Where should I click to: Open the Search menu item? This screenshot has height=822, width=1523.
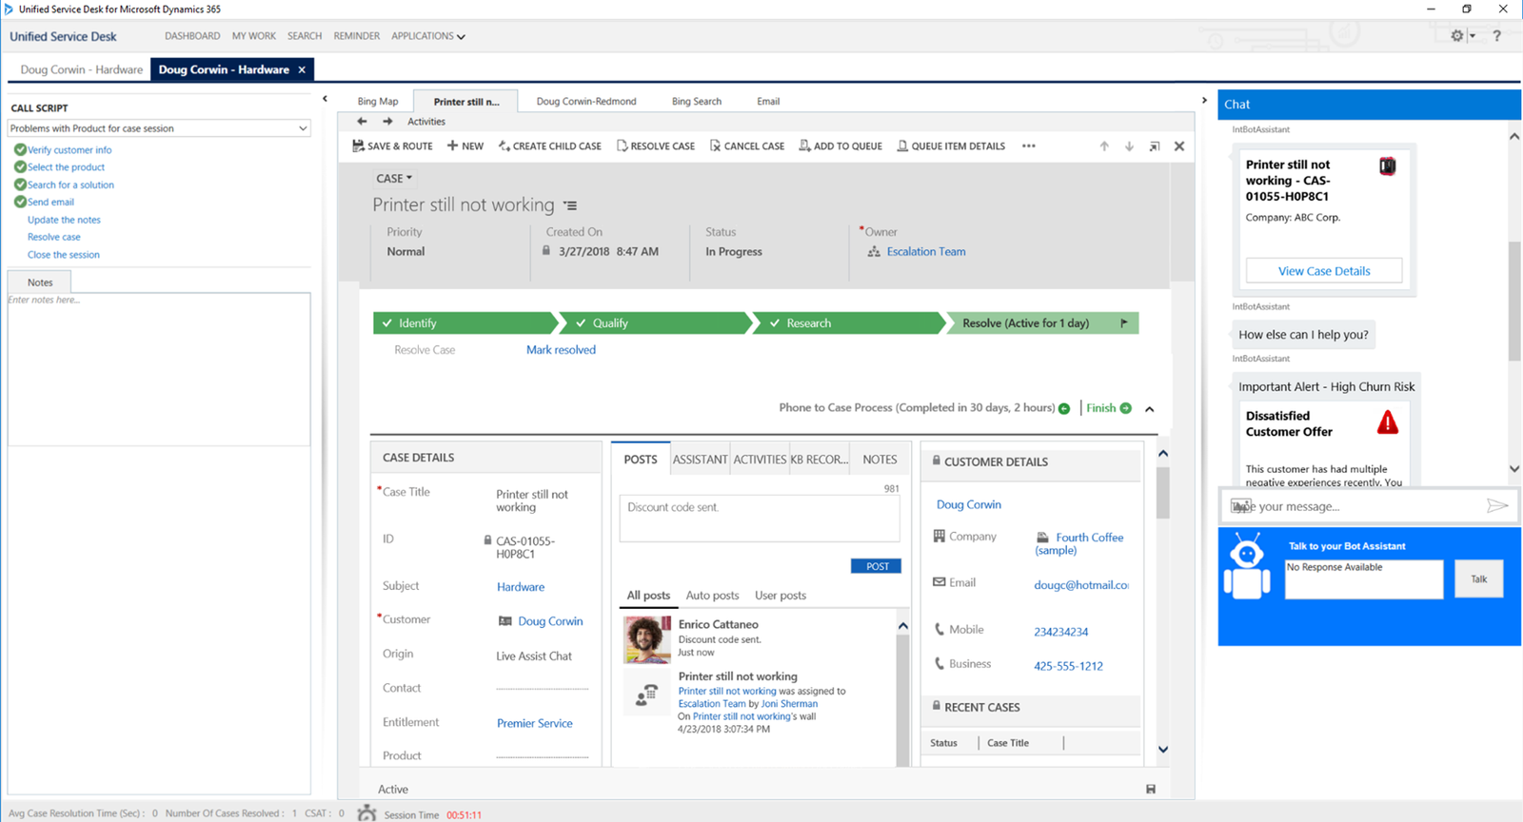pyautogui.click(x=305, y=36)
